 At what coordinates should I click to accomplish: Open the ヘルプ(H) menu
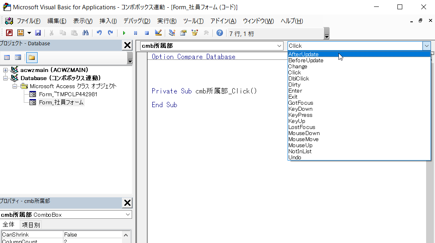click(292, 21)
